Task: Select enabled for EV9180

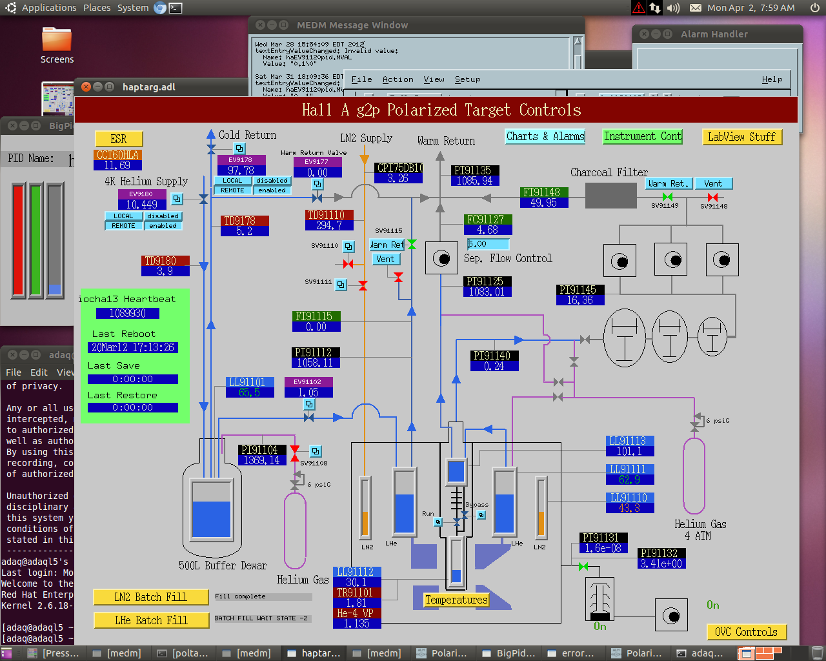Action: [163, 226]
